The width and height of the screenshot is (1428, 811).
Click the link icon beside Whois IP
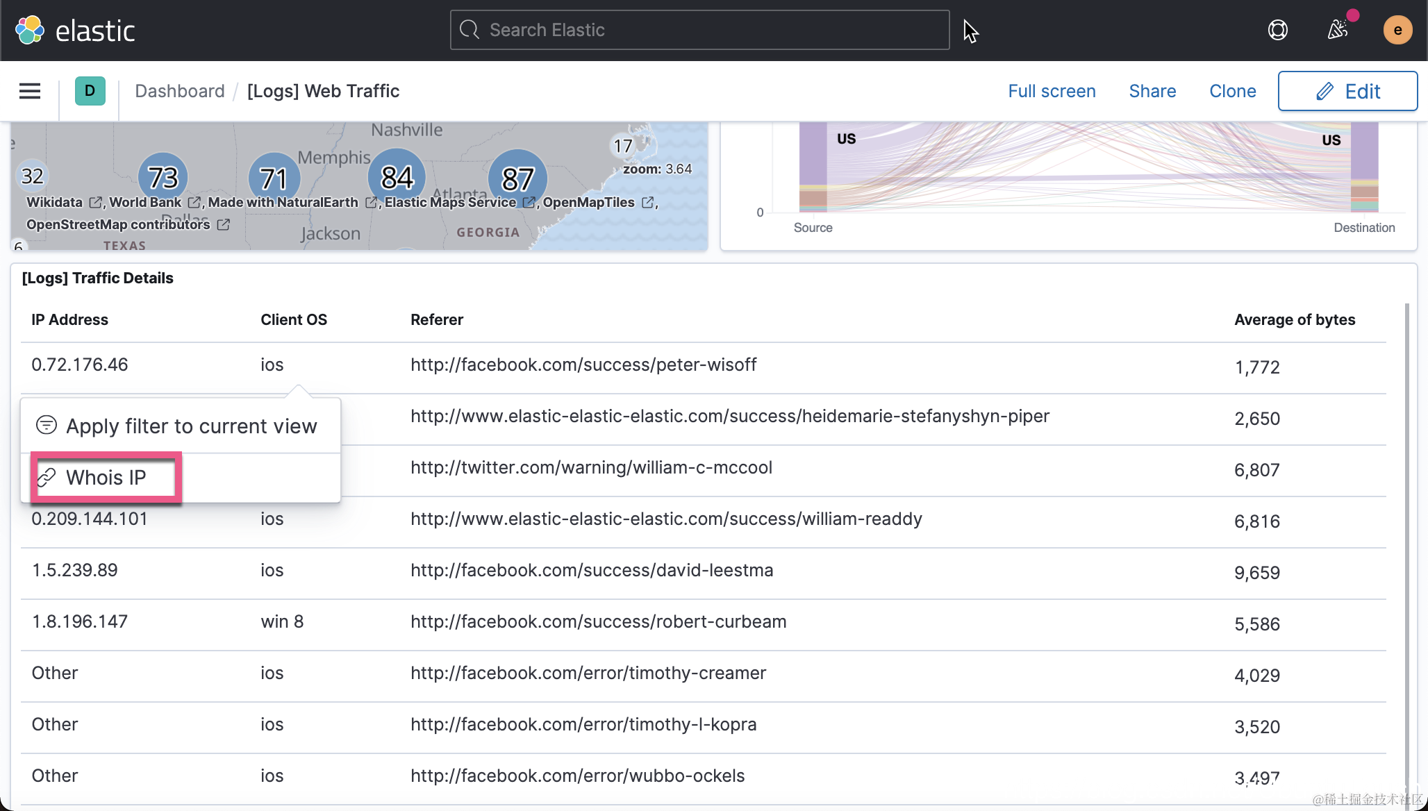(47, 478)
